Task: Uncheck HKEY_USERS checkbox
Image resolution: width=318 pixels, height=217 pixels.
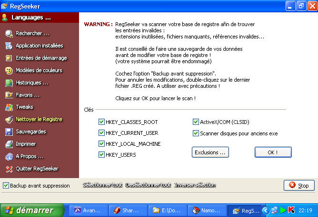Action: [101, 155]
